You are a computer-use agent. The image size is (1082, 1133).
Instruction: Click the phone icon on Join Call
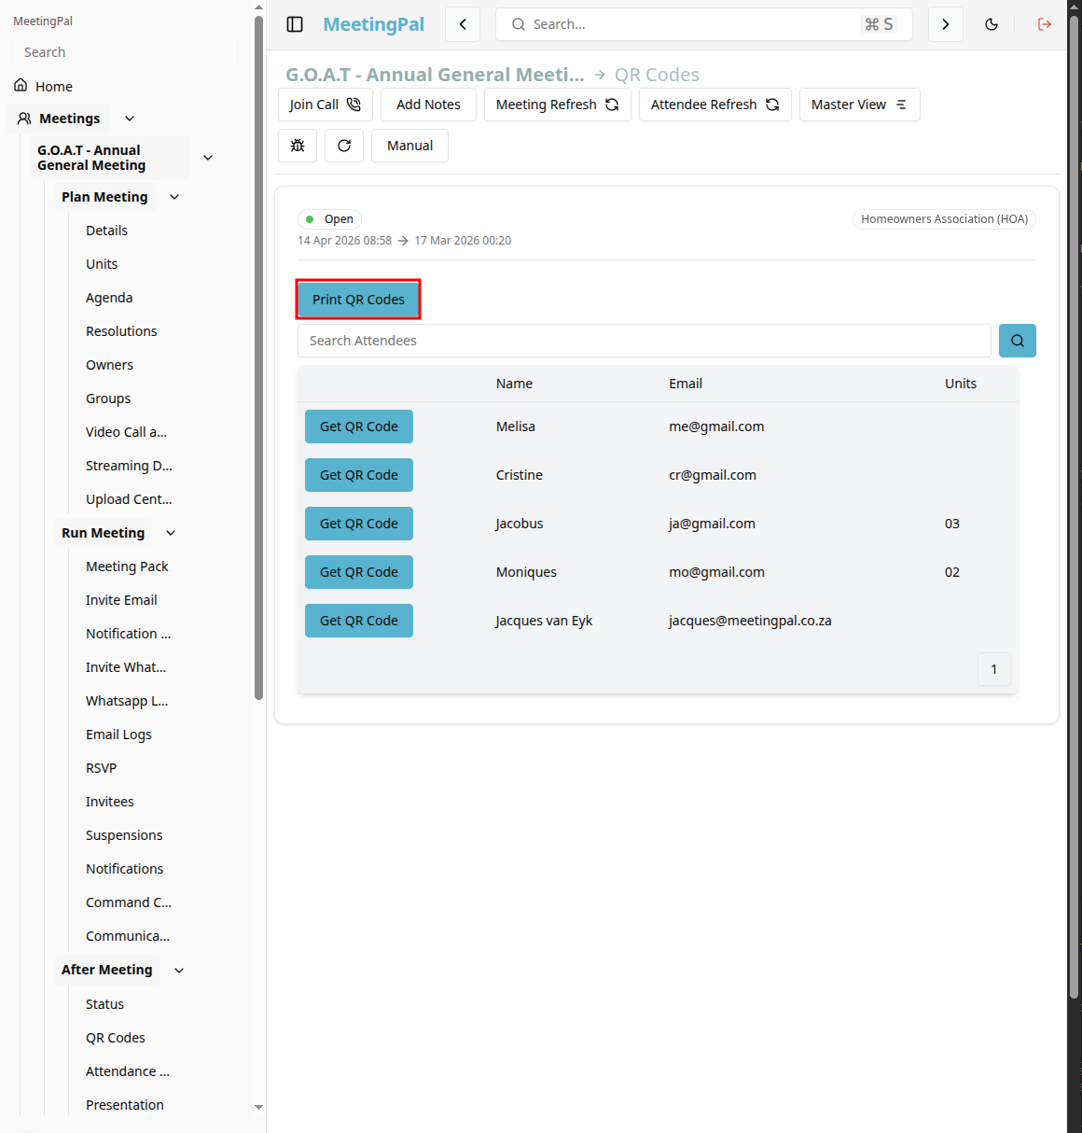pos(354,105)
